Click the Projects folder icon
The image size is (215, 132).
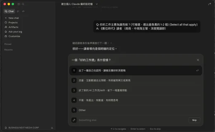tap(6, 23)
